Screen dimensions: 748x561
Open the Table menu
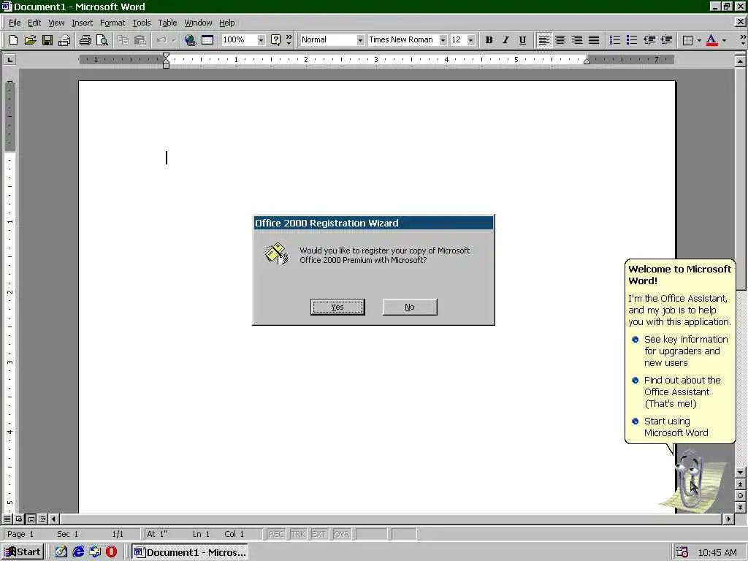tap(167, 23)
